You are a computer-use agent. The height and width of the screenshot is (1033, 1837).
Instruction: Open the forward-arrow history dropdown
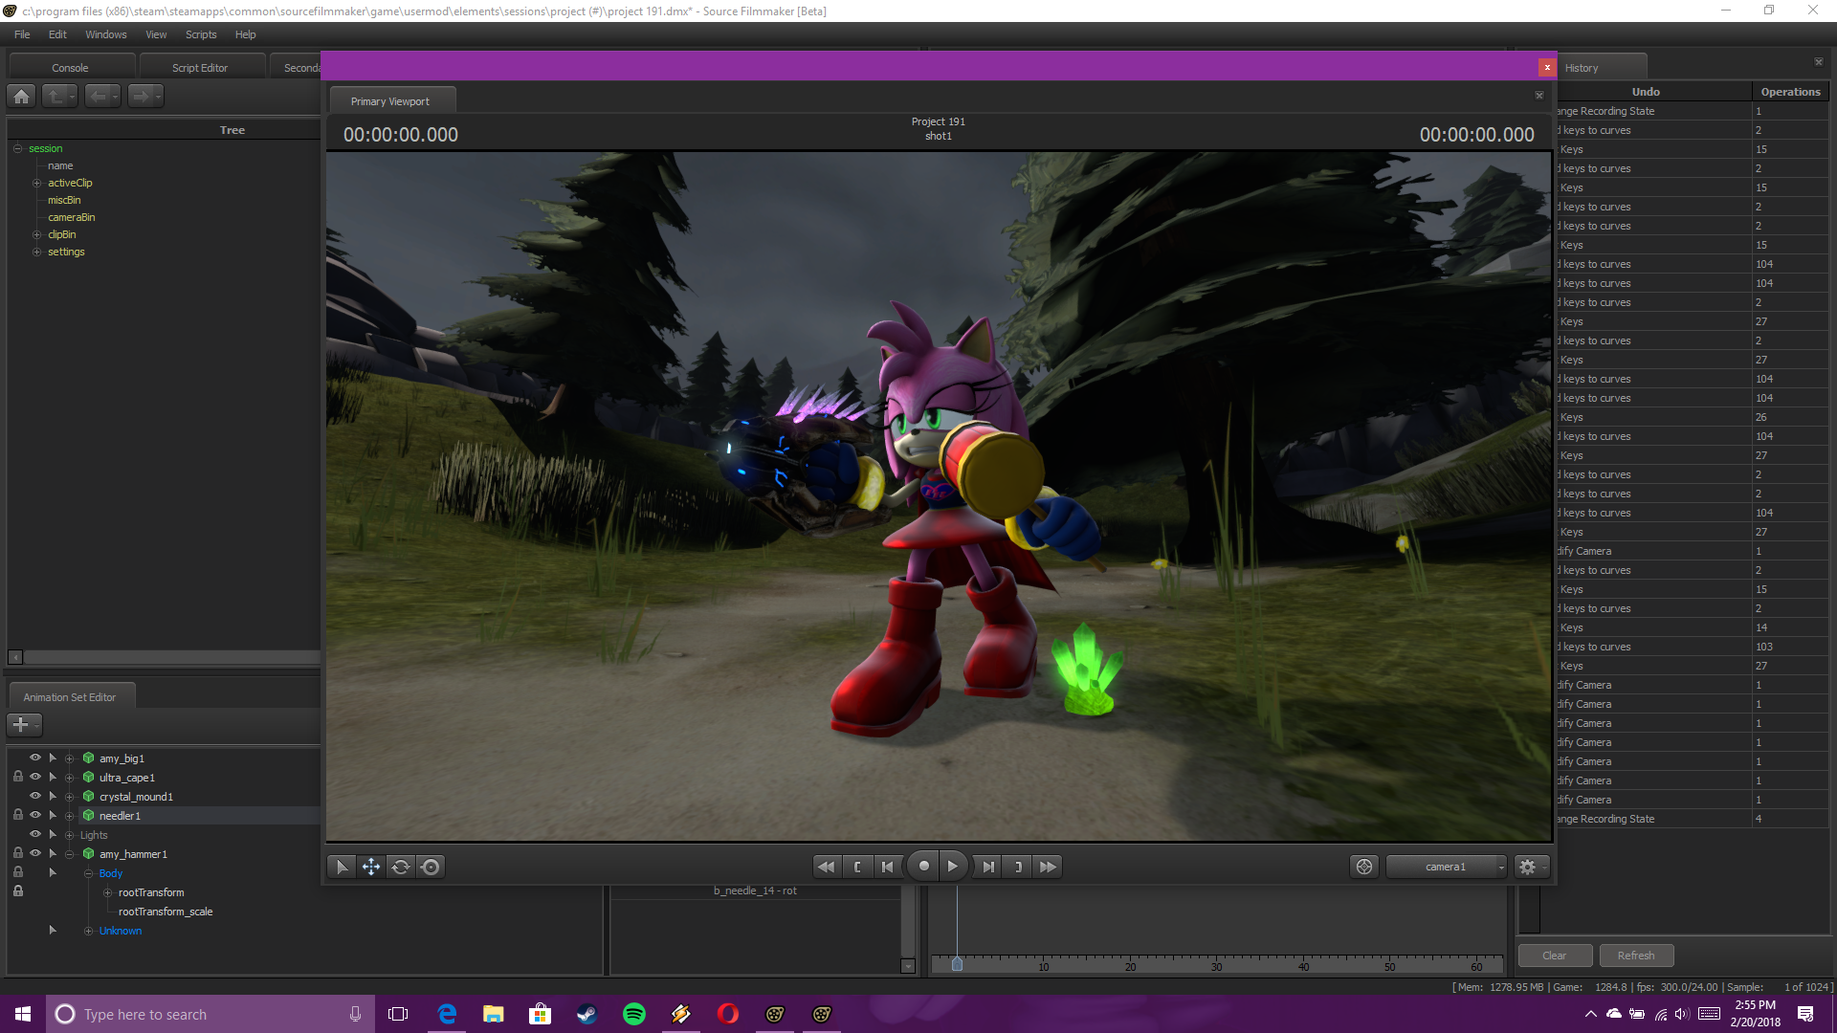pyautogui.click(x=159, y=96)
